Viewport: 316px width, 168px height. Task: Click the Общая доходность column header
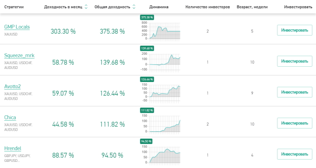tap(112, 7)
